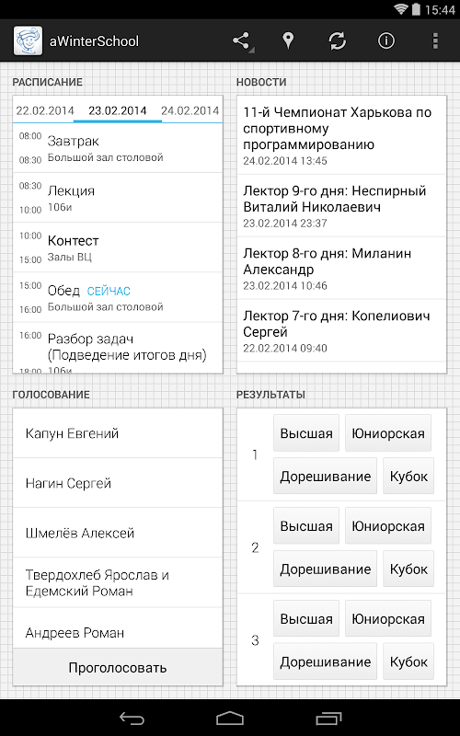Tap the Android recent apps button

pyautogui.click(x=328, y=718)
